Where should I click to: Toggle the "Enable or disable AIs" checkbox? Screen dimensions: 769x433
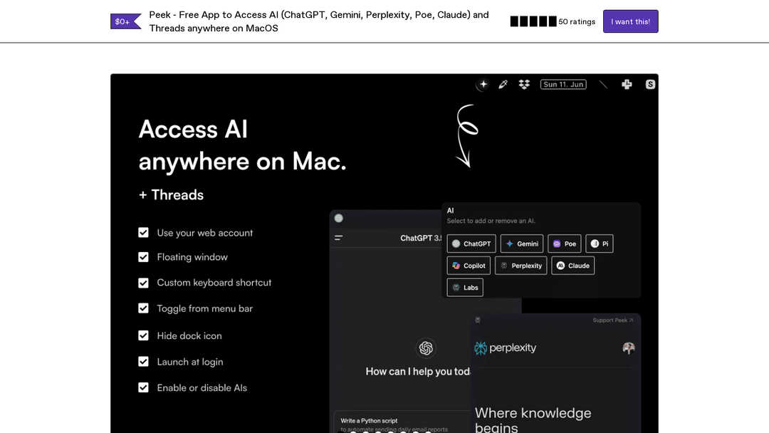pos(143,387)
